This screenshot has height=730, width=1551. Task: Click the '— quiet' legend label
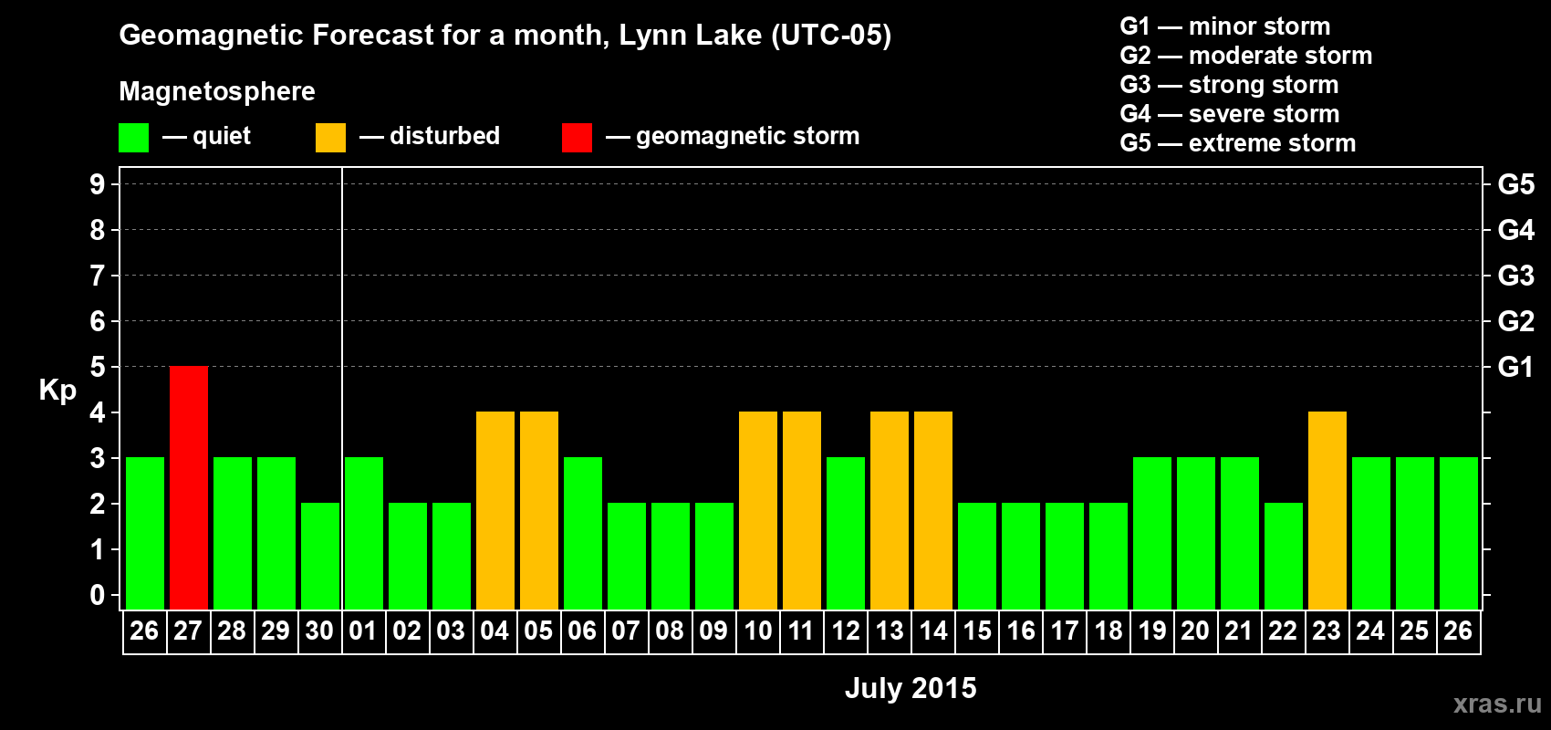207,137
